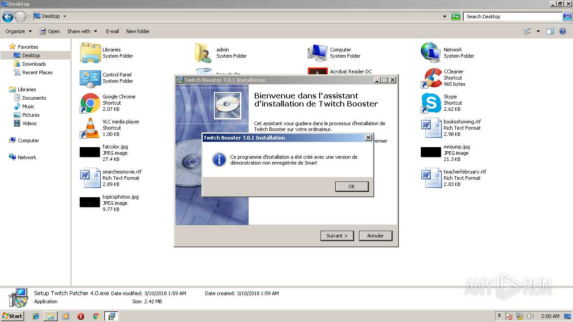Click the volume speaker tray icon

pyautogui.click(x=531, y=316)
